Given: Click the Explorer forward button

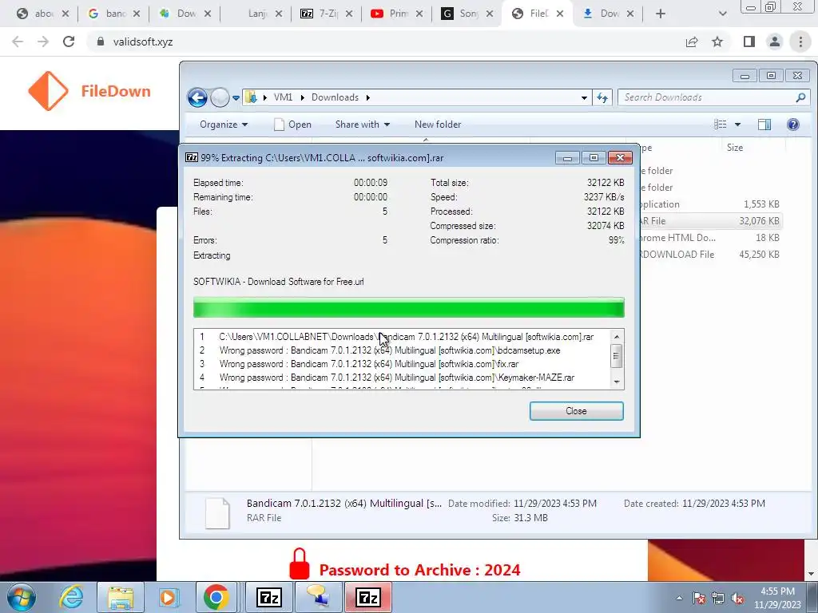Looking at the screenshot, I should (x=220, y=97).
